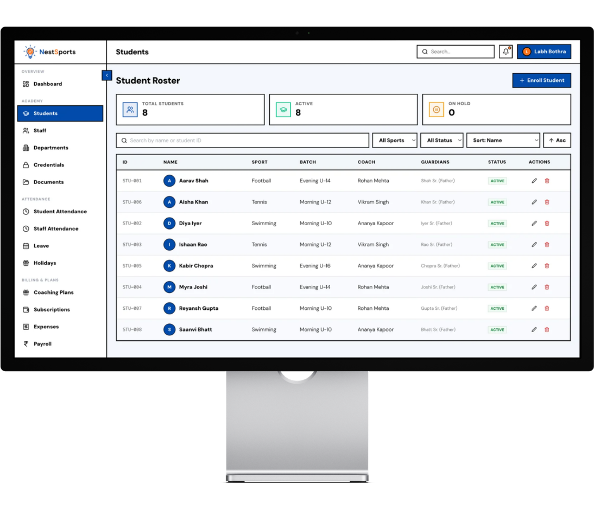Click the name Saanvi Bhatt
This screenshot has height=509, width=594.
pos(195,329)
